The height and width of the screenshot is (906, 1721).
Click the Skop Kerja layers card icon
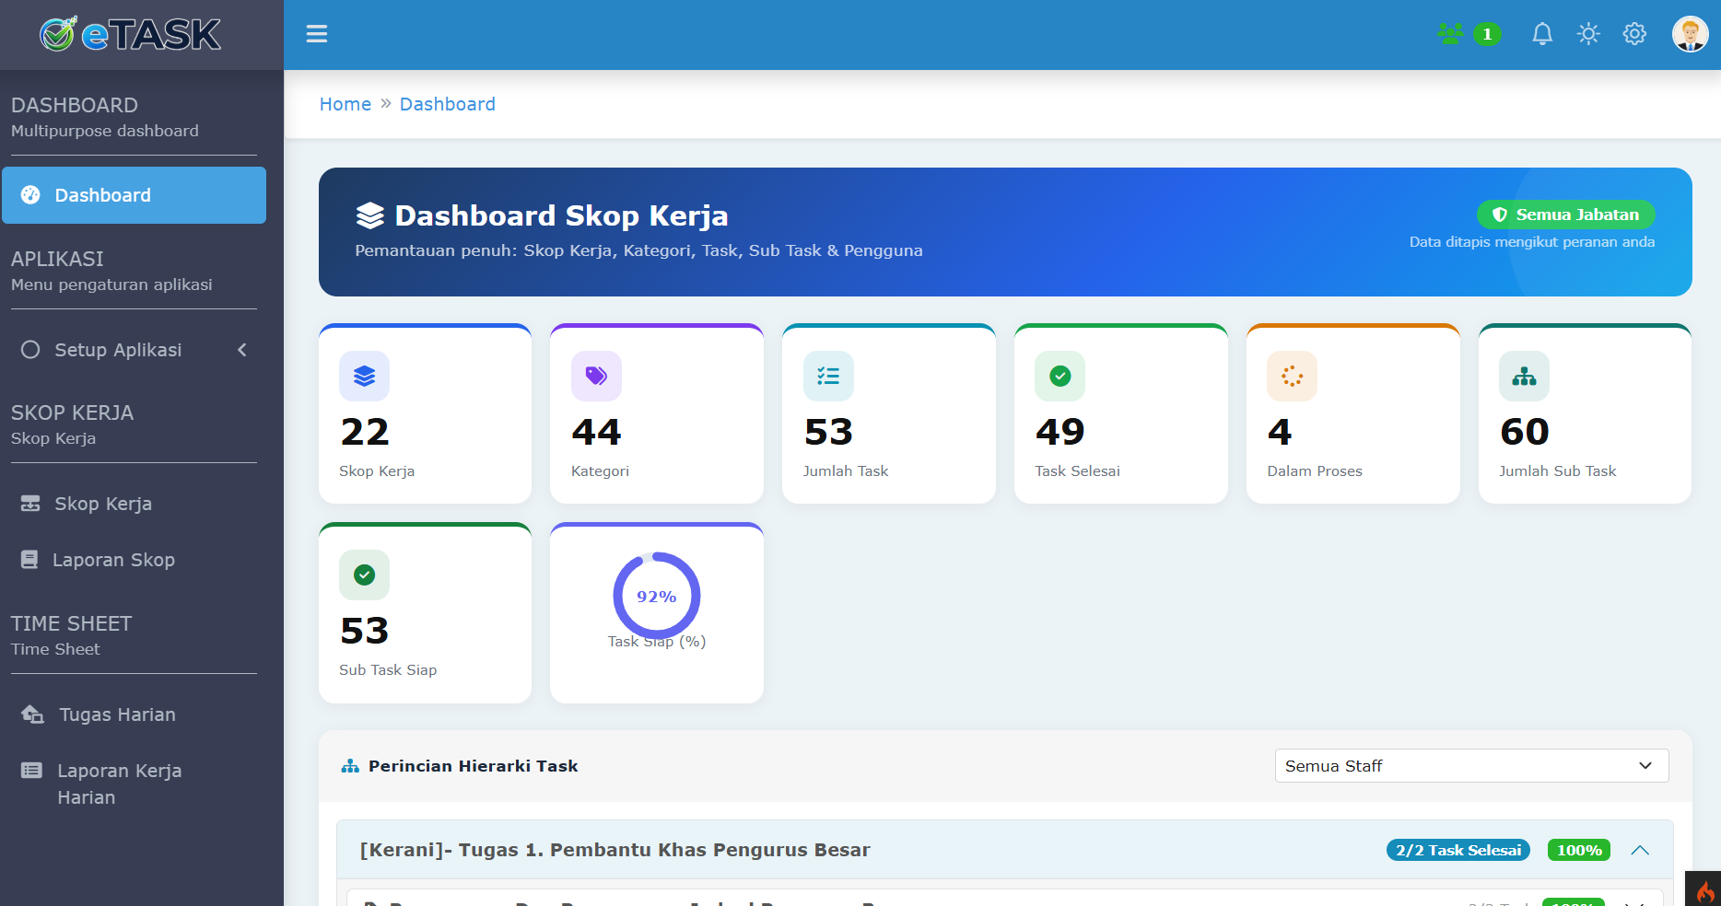coord(364,376)
